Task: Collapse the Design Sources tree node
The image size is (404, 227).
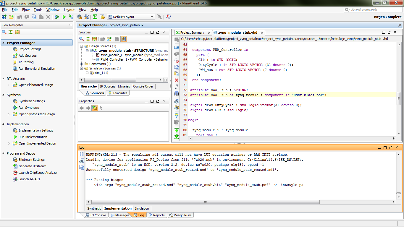Action: pyautogui.click(x=82, y=46)
